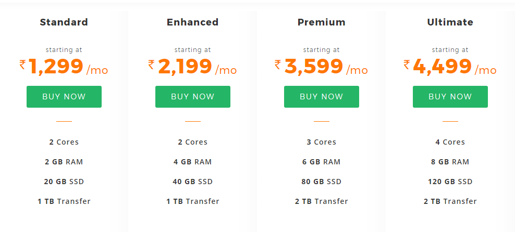Screen dimensions: 515x245
Task: Select the Ultimate plan heading
Action: [450, 22]
